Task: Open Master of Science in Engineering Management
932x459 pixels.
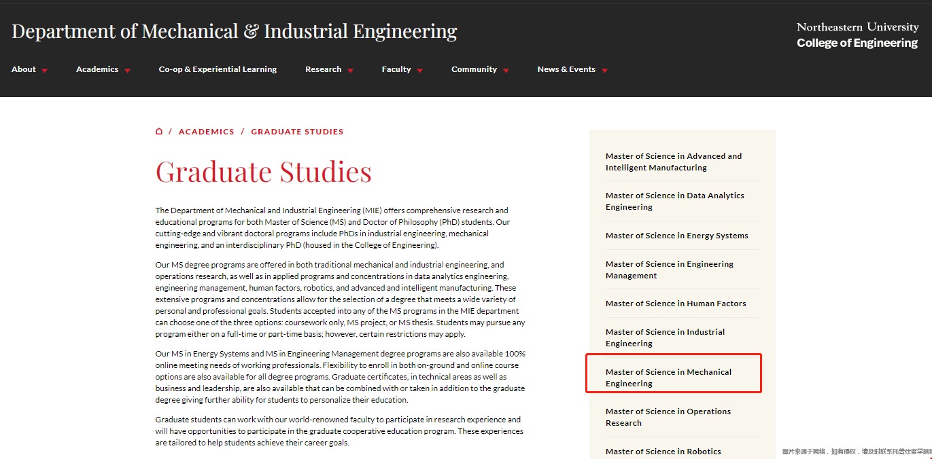Action: pos(670,270)
